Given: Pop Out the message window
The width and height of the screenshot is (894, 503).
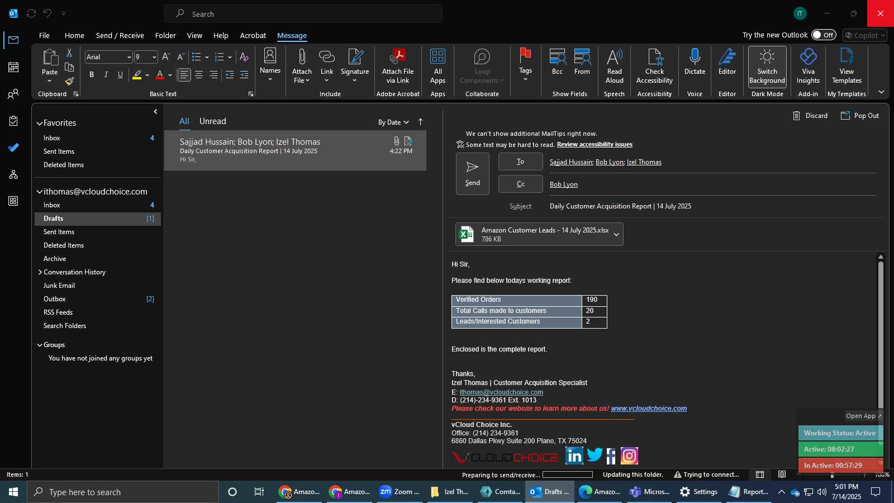Looking at the screenshot, I should (x=859, y=116).
